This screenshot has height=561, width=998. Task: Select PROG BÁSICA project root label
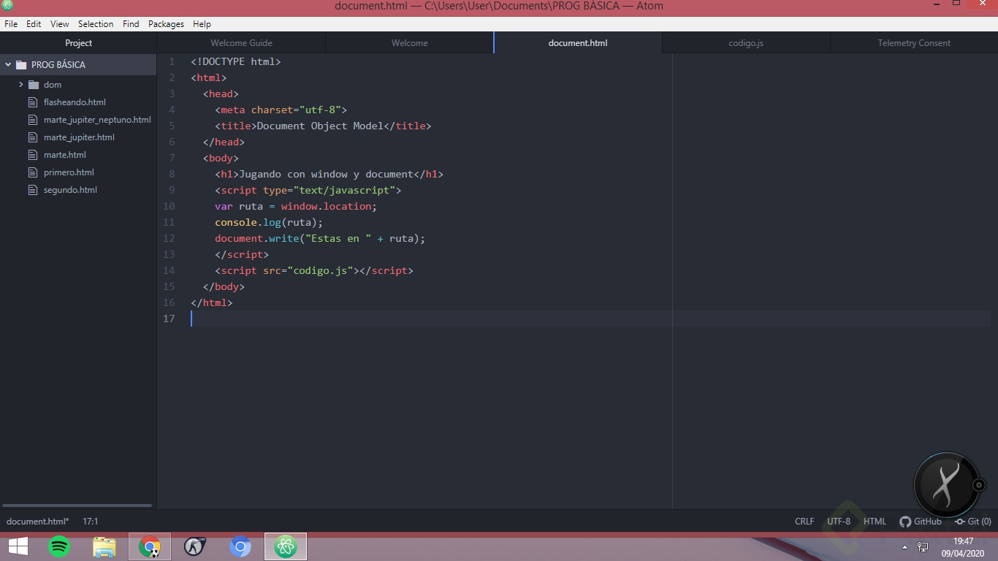point(58,65)
